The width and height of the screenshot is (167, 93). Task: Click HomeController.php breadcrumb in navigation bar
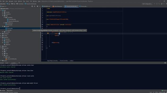[31, 4]
